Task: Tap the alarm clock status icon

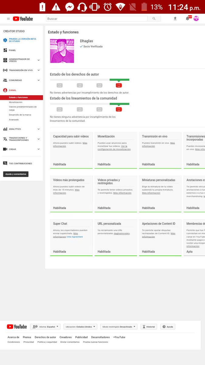Action: tap(108, 7)
